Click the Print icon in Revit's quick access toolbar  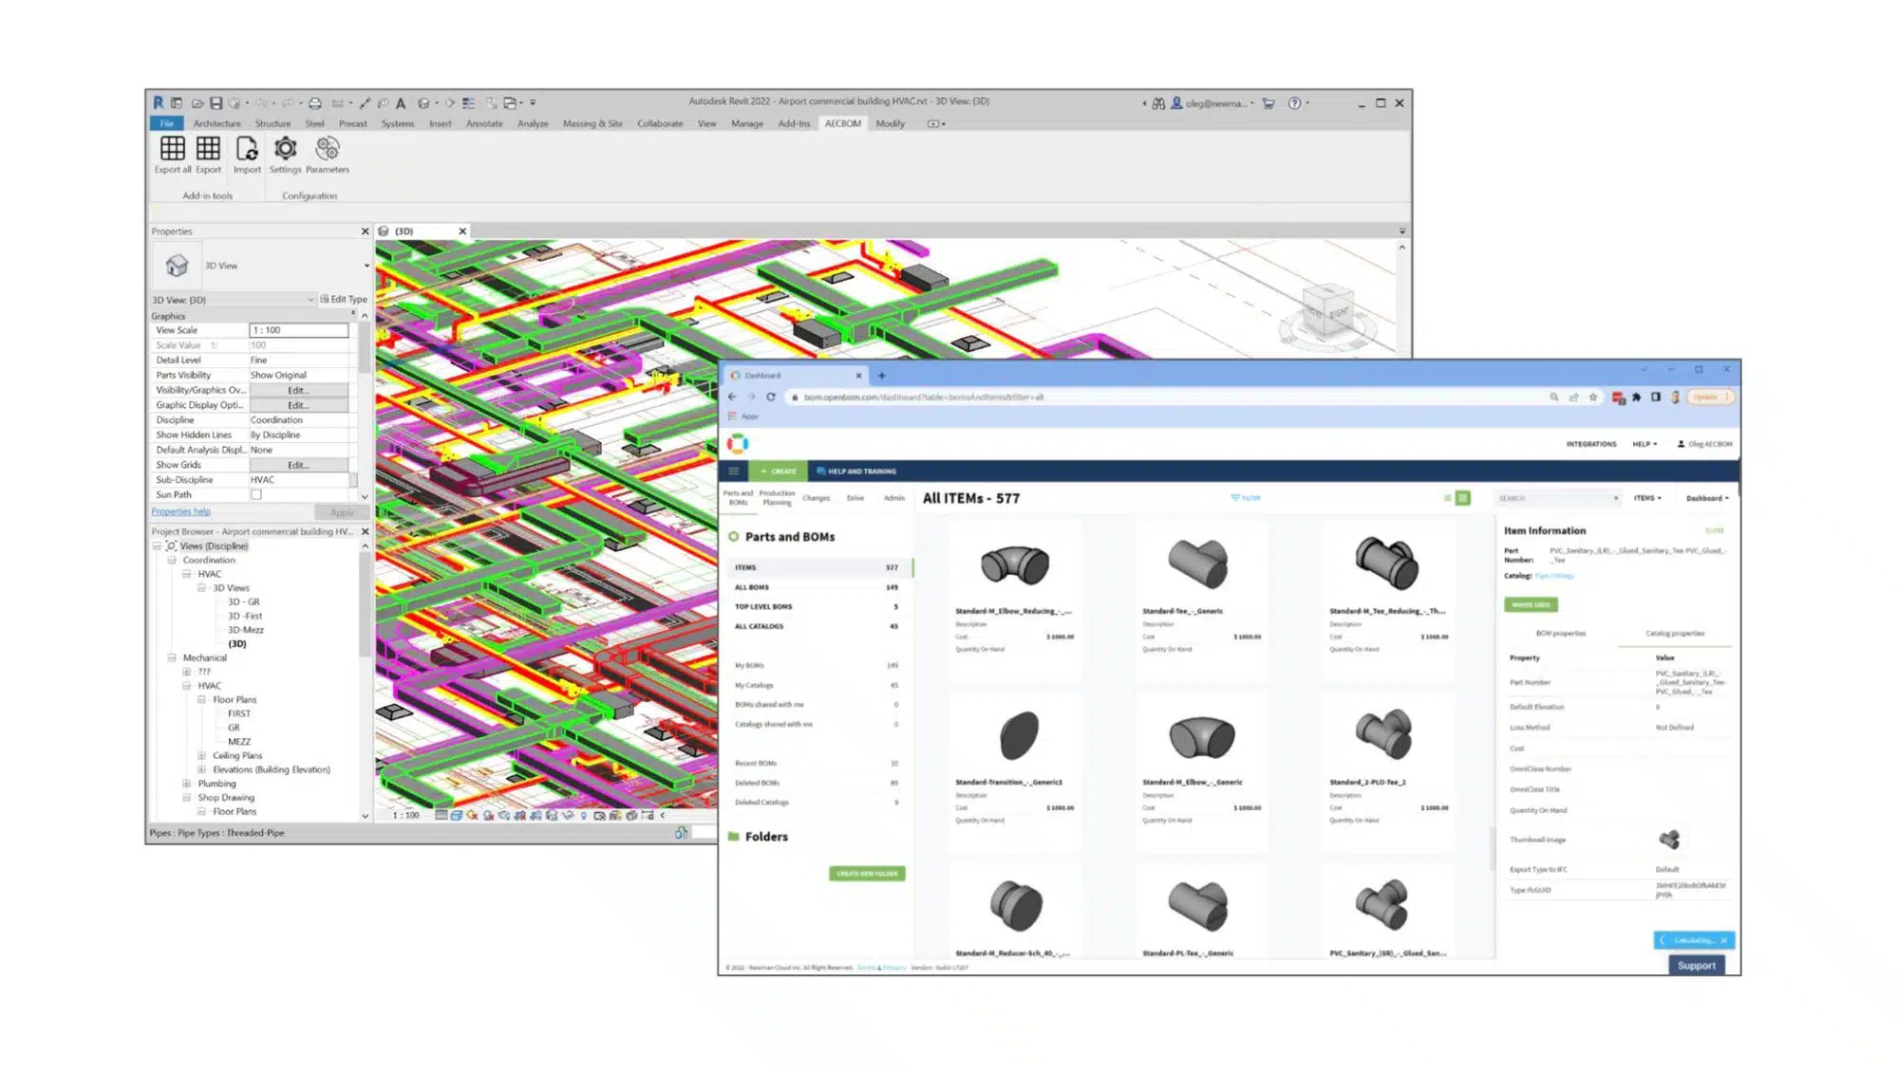[x=315, y=103]
